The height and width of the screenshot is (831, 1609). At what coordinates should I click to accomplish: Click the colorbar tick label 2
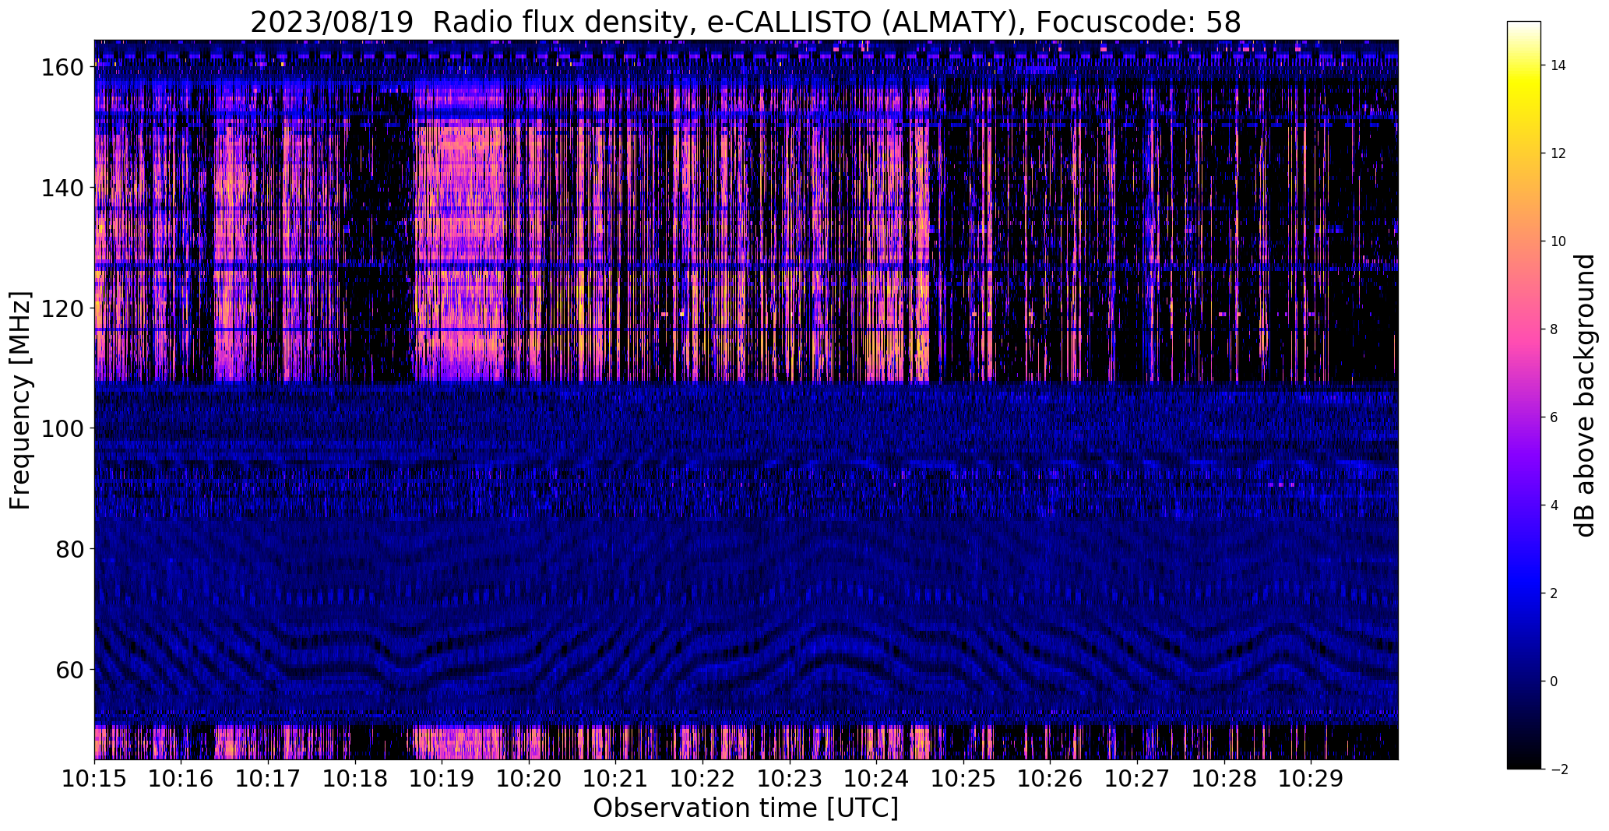(x=1554, y=593)
